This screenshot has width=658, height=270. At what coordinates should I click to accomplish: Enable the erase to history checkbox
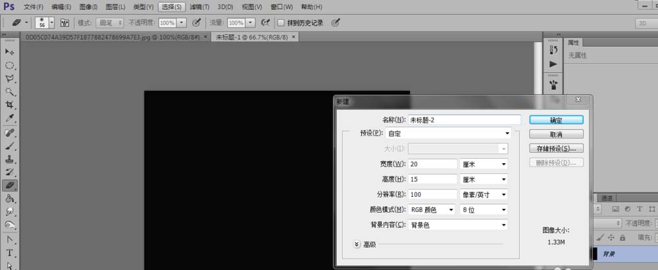[x=281, y=22]
